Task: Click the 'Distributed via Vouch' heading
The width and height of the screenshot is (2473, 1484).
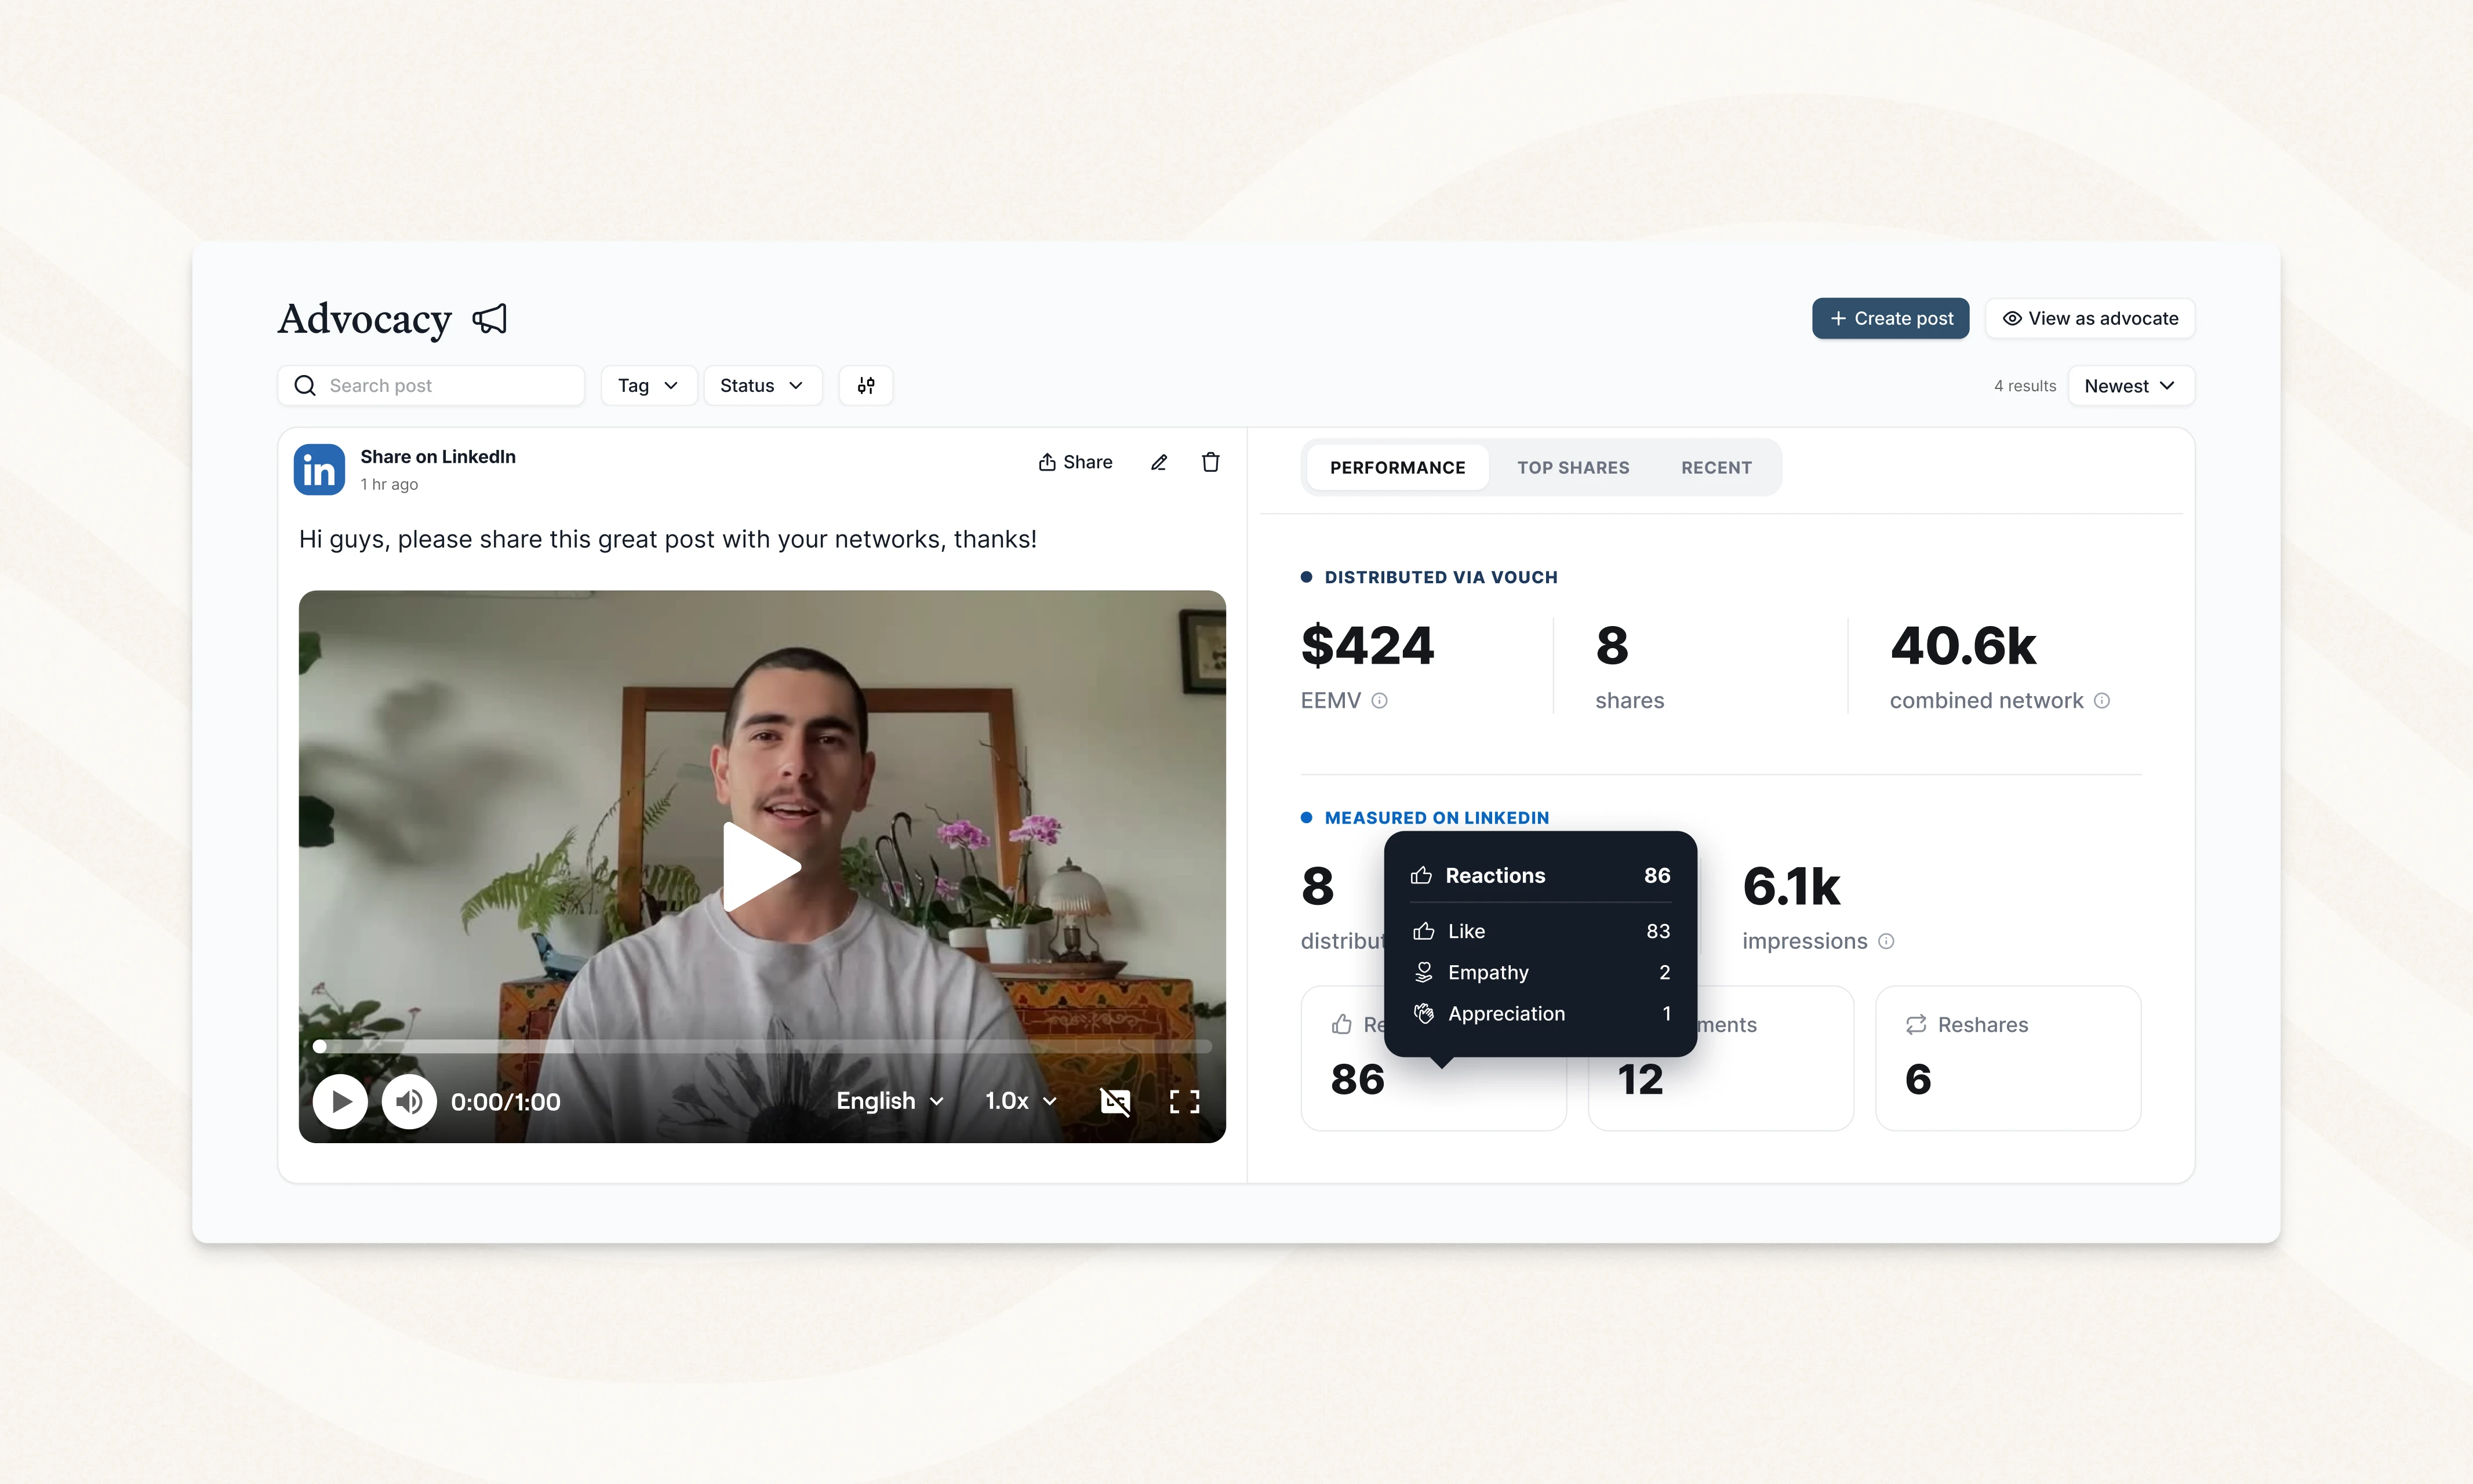Action: 1441,577
